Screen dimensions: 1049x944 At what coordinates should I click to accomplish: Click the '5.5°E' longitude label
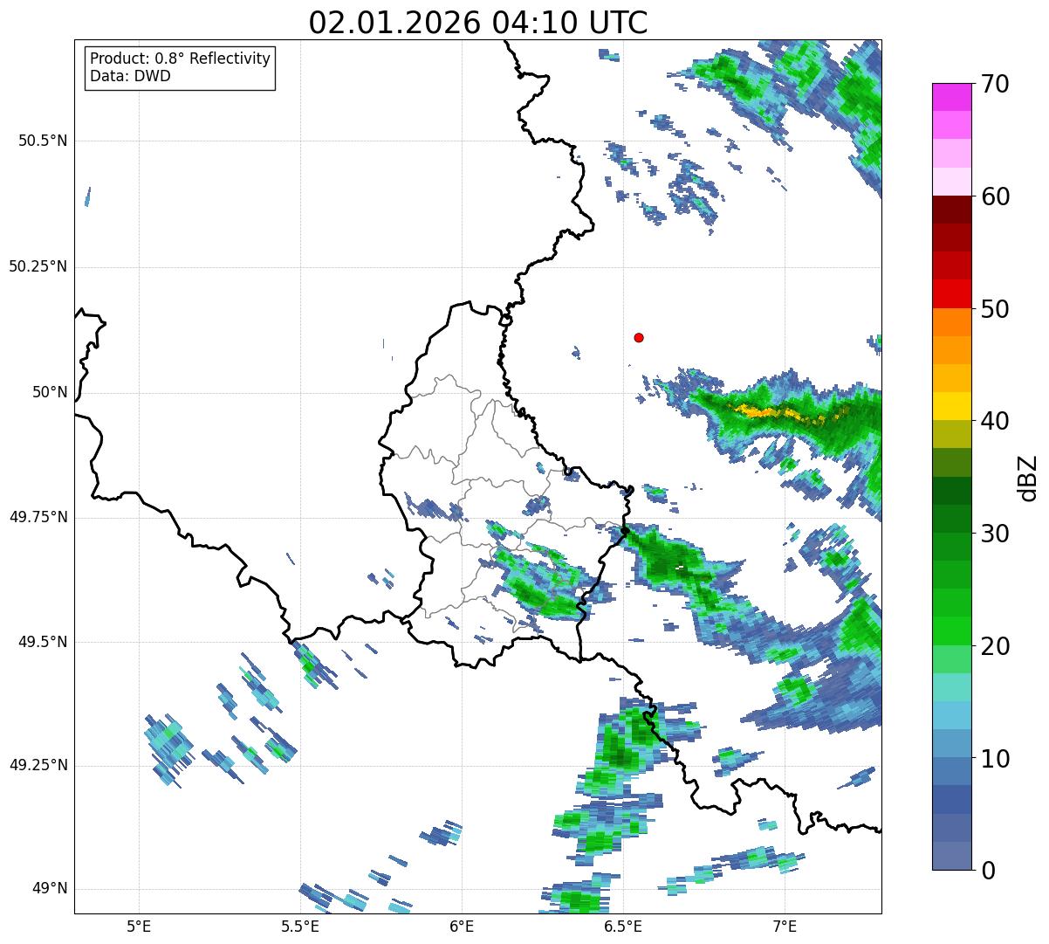pyautogui.click(x=300, y=926)
